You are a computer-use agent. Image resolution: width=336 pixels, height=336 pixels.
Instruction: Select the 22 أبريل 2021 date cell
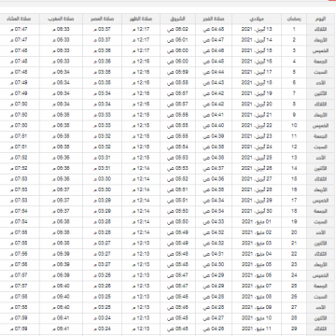coord(257,126)
